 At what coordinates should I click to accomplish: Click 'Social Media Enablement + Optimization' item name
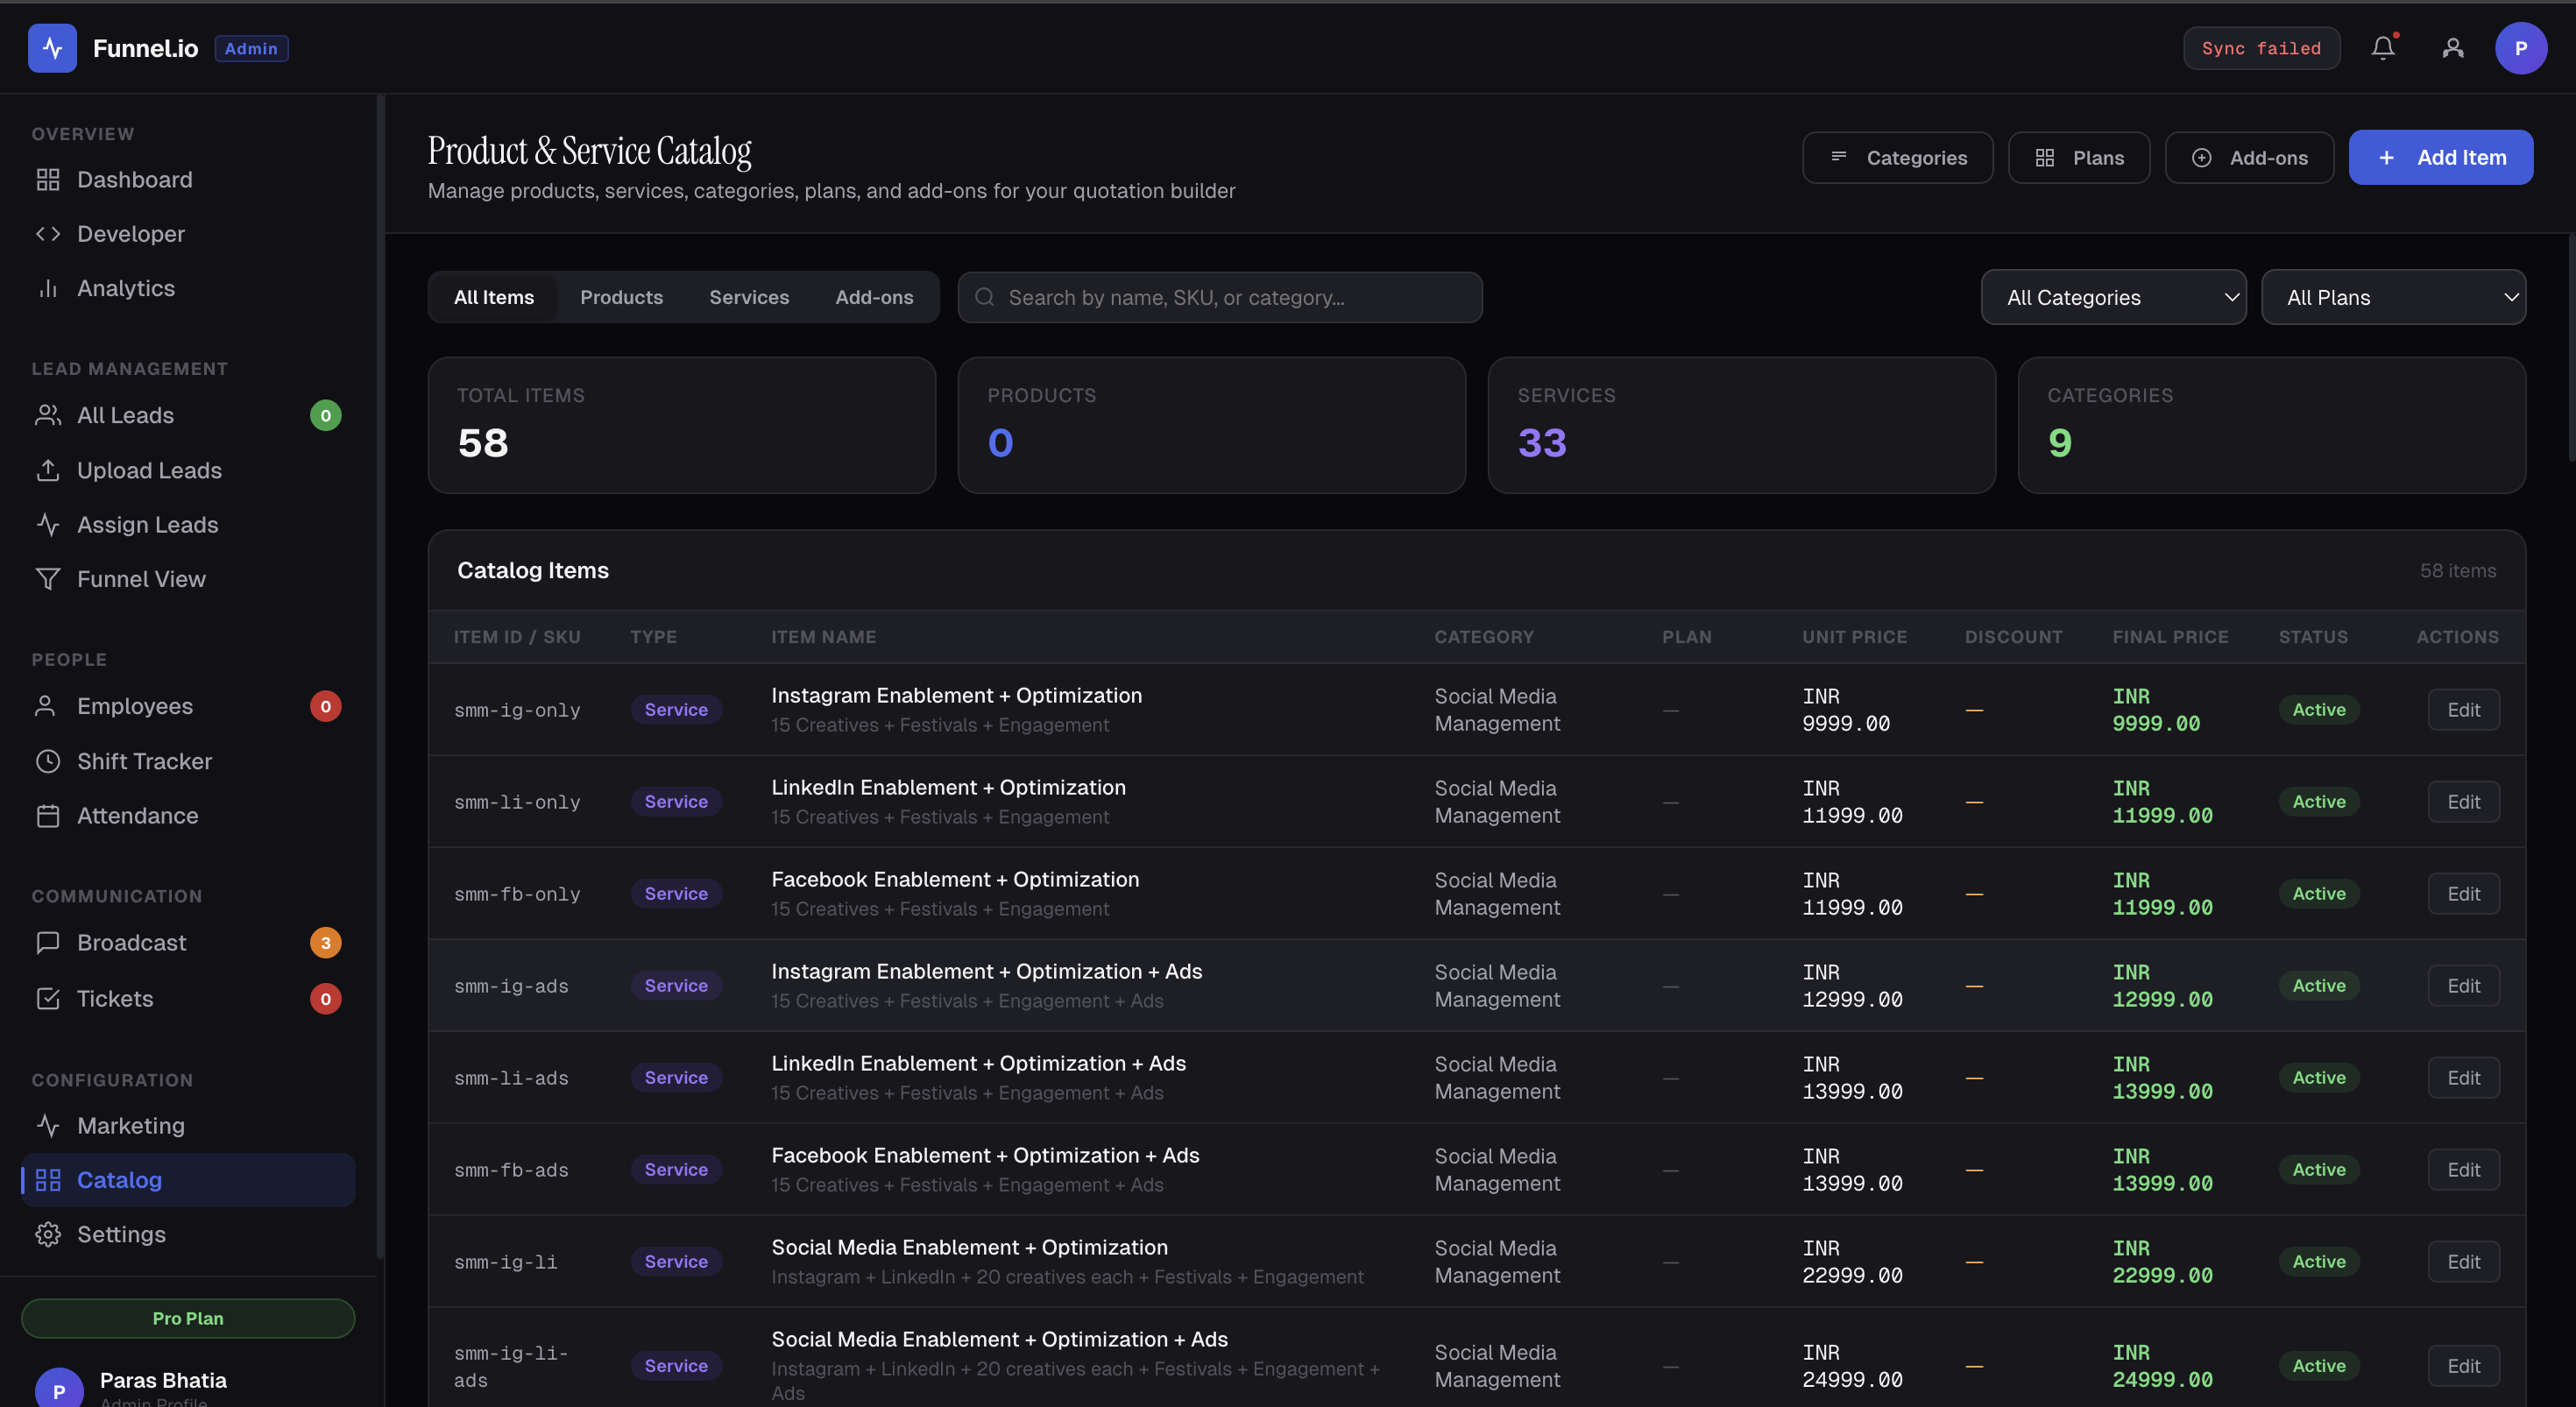tap(969, 1247)
